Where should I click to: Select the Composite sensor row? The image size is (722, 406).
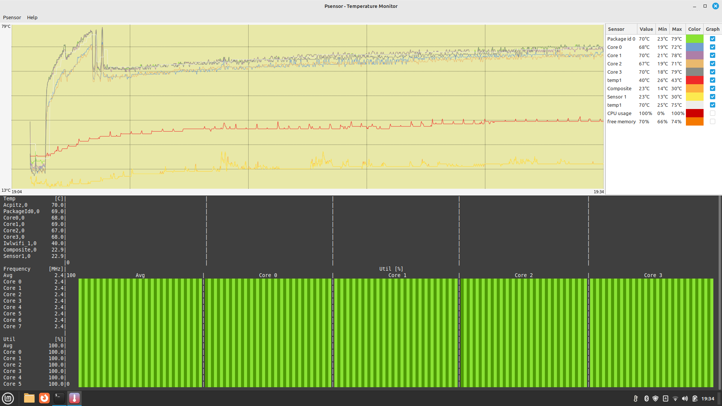[x=619, y=88]
